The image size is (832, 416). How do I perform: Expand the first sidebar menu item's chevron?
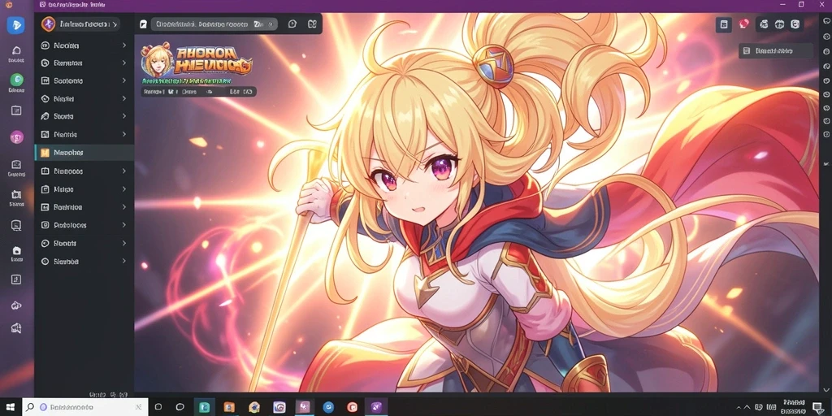[124, 45]
